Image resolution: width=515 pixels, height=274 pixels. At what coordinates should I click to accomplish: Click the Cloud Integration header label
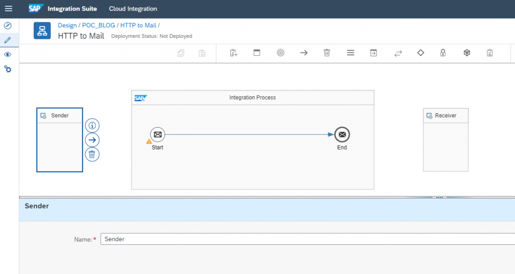[133, 9]
